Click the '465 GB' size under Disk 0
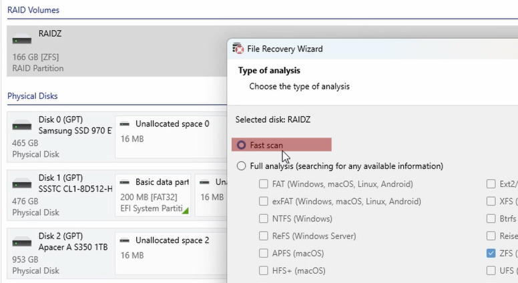Viewport: 518px width, 283px height. pyautogui.click(x=25, y=144)
